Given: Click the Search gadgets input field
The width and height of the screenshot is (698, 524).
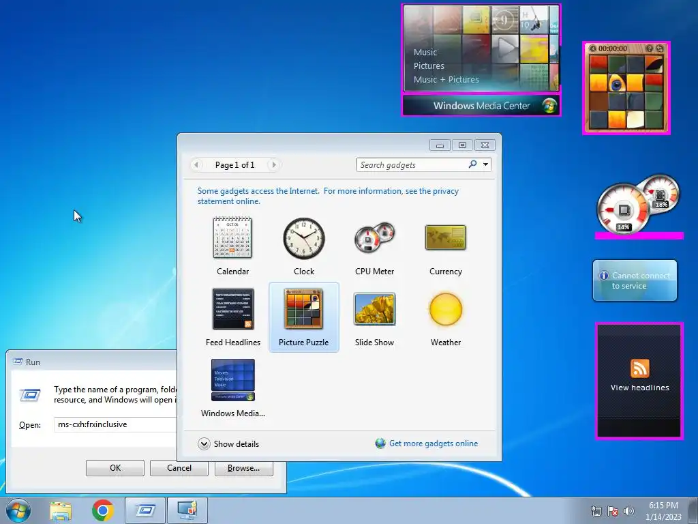Looking at the screenshot, I should [412, 165].
